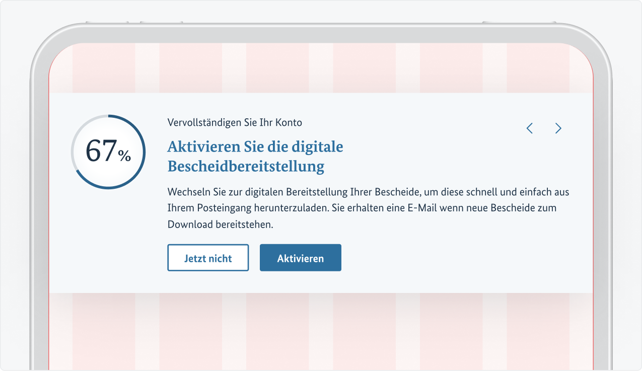The width and height of the screenshot is (642, 371).
Task: Click the word Posteingang in the description
Action: [220, 208]
